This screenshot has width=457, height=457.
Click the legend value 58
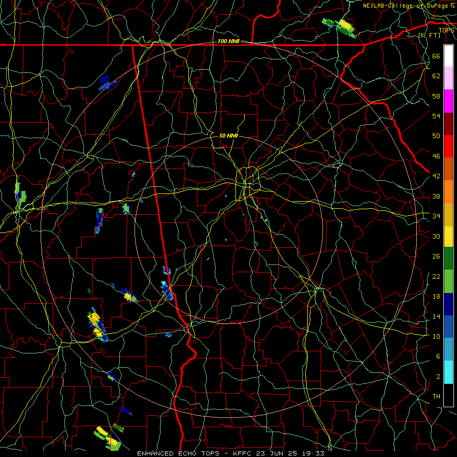click(x=436, y=96)
